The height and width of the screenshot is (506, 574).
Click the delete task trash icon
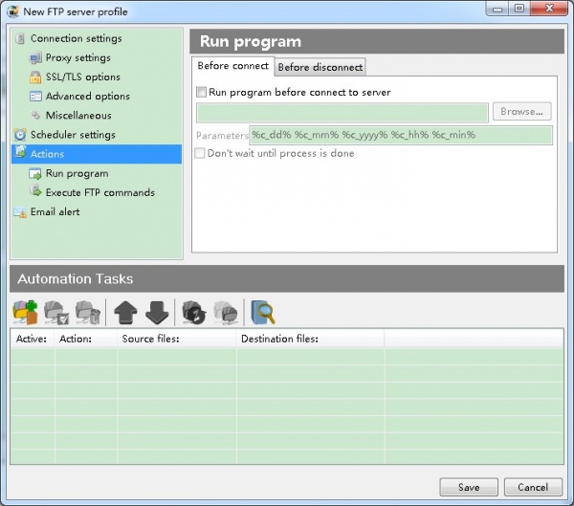pos(88,312)
